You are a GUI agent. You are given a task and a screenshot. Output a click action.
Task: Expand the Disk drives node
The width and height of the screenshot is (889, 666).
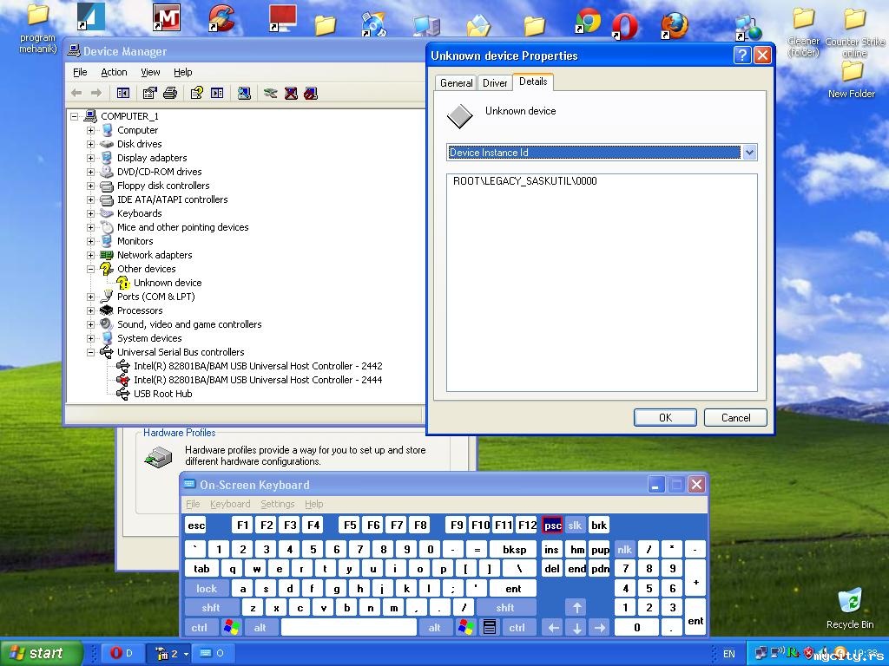coord(90,144)
